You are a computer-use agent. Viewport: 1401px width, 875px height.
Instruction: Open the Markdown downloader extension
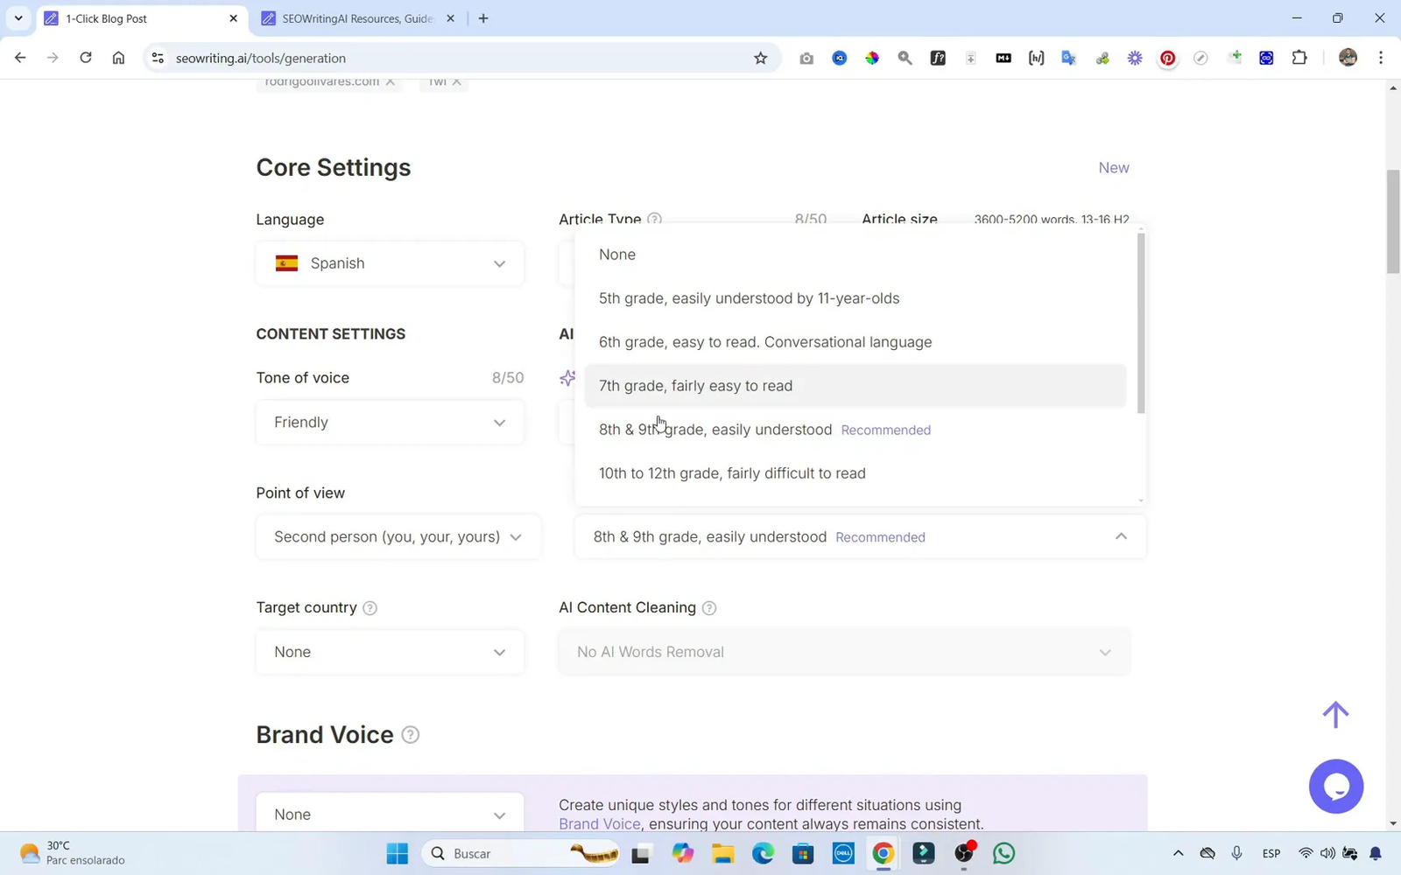coord(1003,58)
